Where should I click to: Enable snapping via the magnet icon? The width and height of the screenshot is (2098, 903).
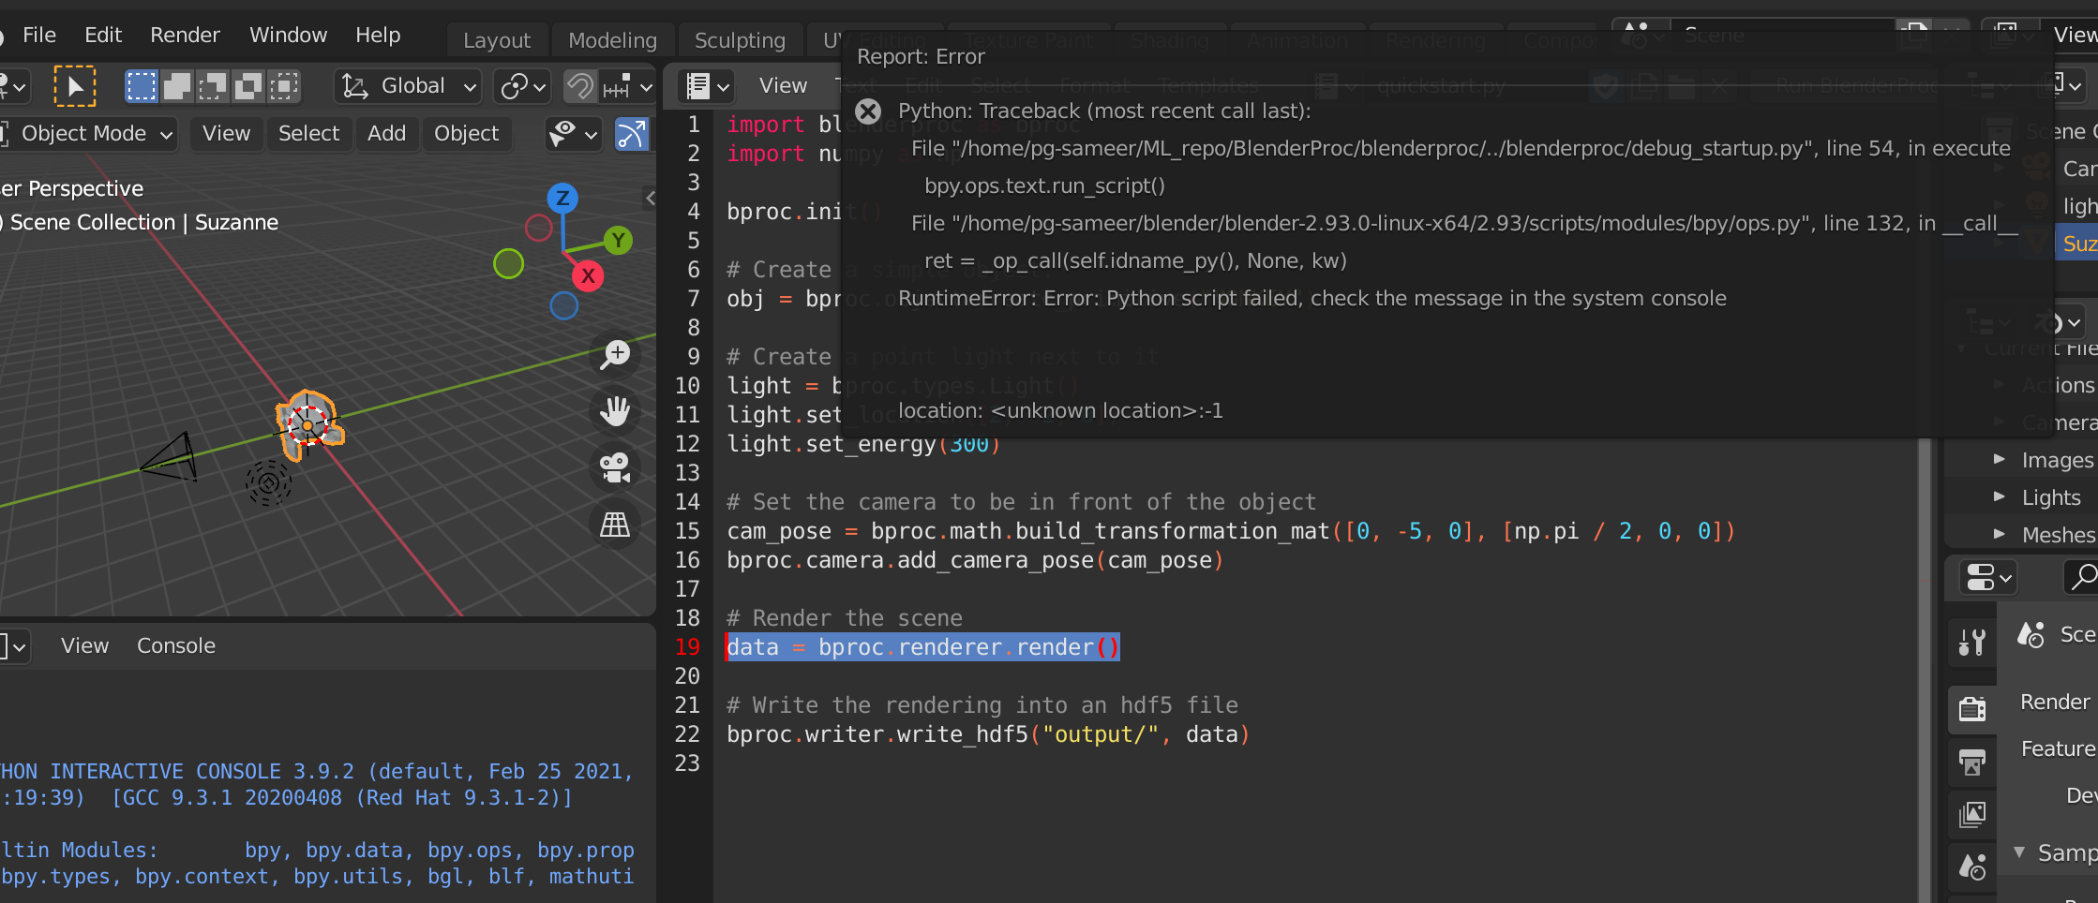point(578,86)
